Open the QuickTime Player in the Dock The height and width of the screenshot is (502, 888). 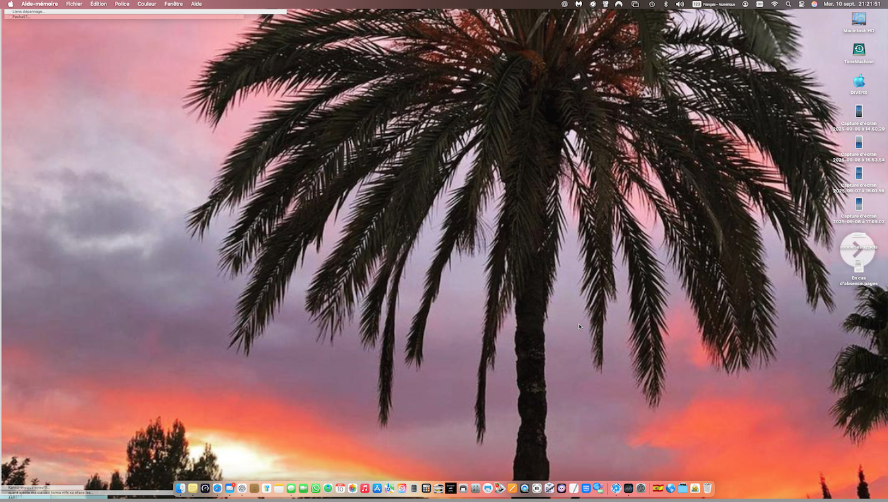[524, 488]
